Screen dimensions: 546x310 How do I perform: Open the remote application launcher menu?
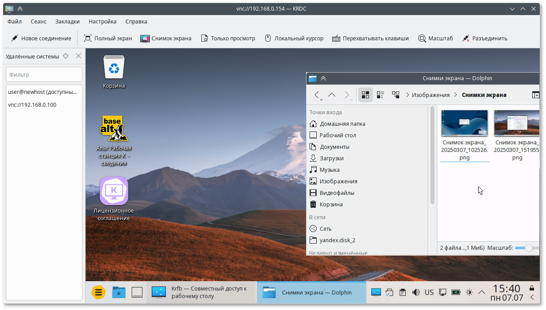pyautogui.click(x=98, y=292)
